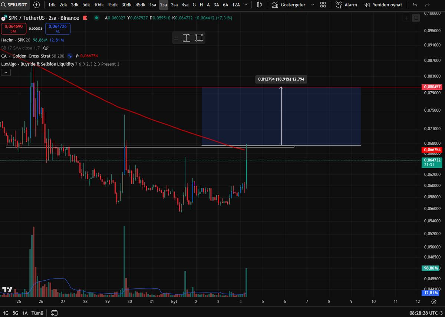The height and width of the screenshot is (317, 445).
Task: Show the hidden BB indicator via eye icon
Action: [x=46, y=48]
